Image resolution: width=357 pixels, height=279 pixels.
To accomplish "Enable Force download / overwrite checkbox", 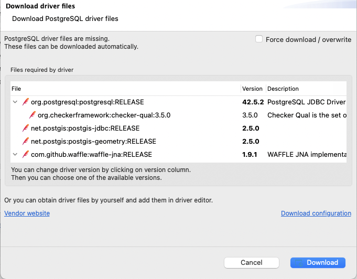I will [x=259, y=39].
